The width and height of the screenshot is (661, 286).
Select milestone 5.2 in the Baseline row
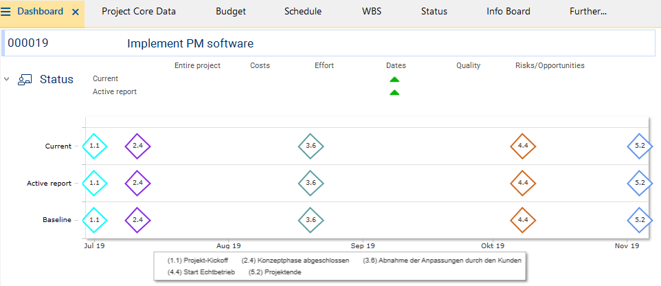pos(640,220)
